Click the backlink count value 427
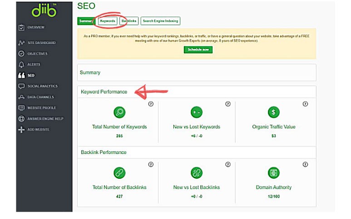 (119, 196)
